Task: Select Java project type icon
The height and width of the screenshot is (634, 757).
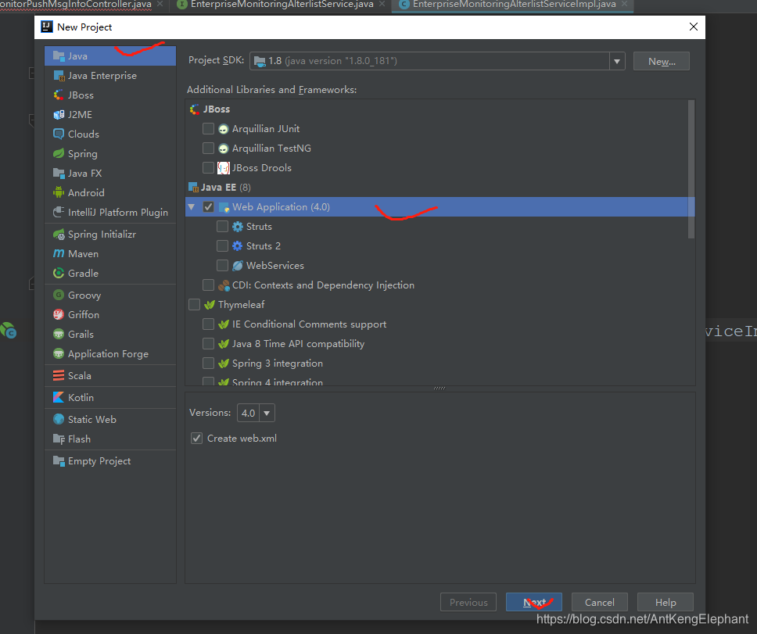Action: click(59, 56)
